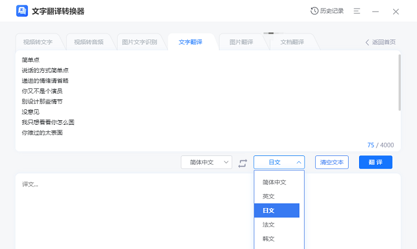The height and width of the screenshot is (249, 417).
Task: Click the 75 / 4000 character counter
Action: click(x=381, y=145)
